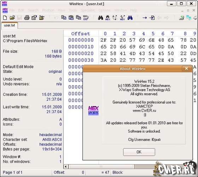Open the Edit menu
This screenshot has width=198, height=177.
tap(21, 10)
